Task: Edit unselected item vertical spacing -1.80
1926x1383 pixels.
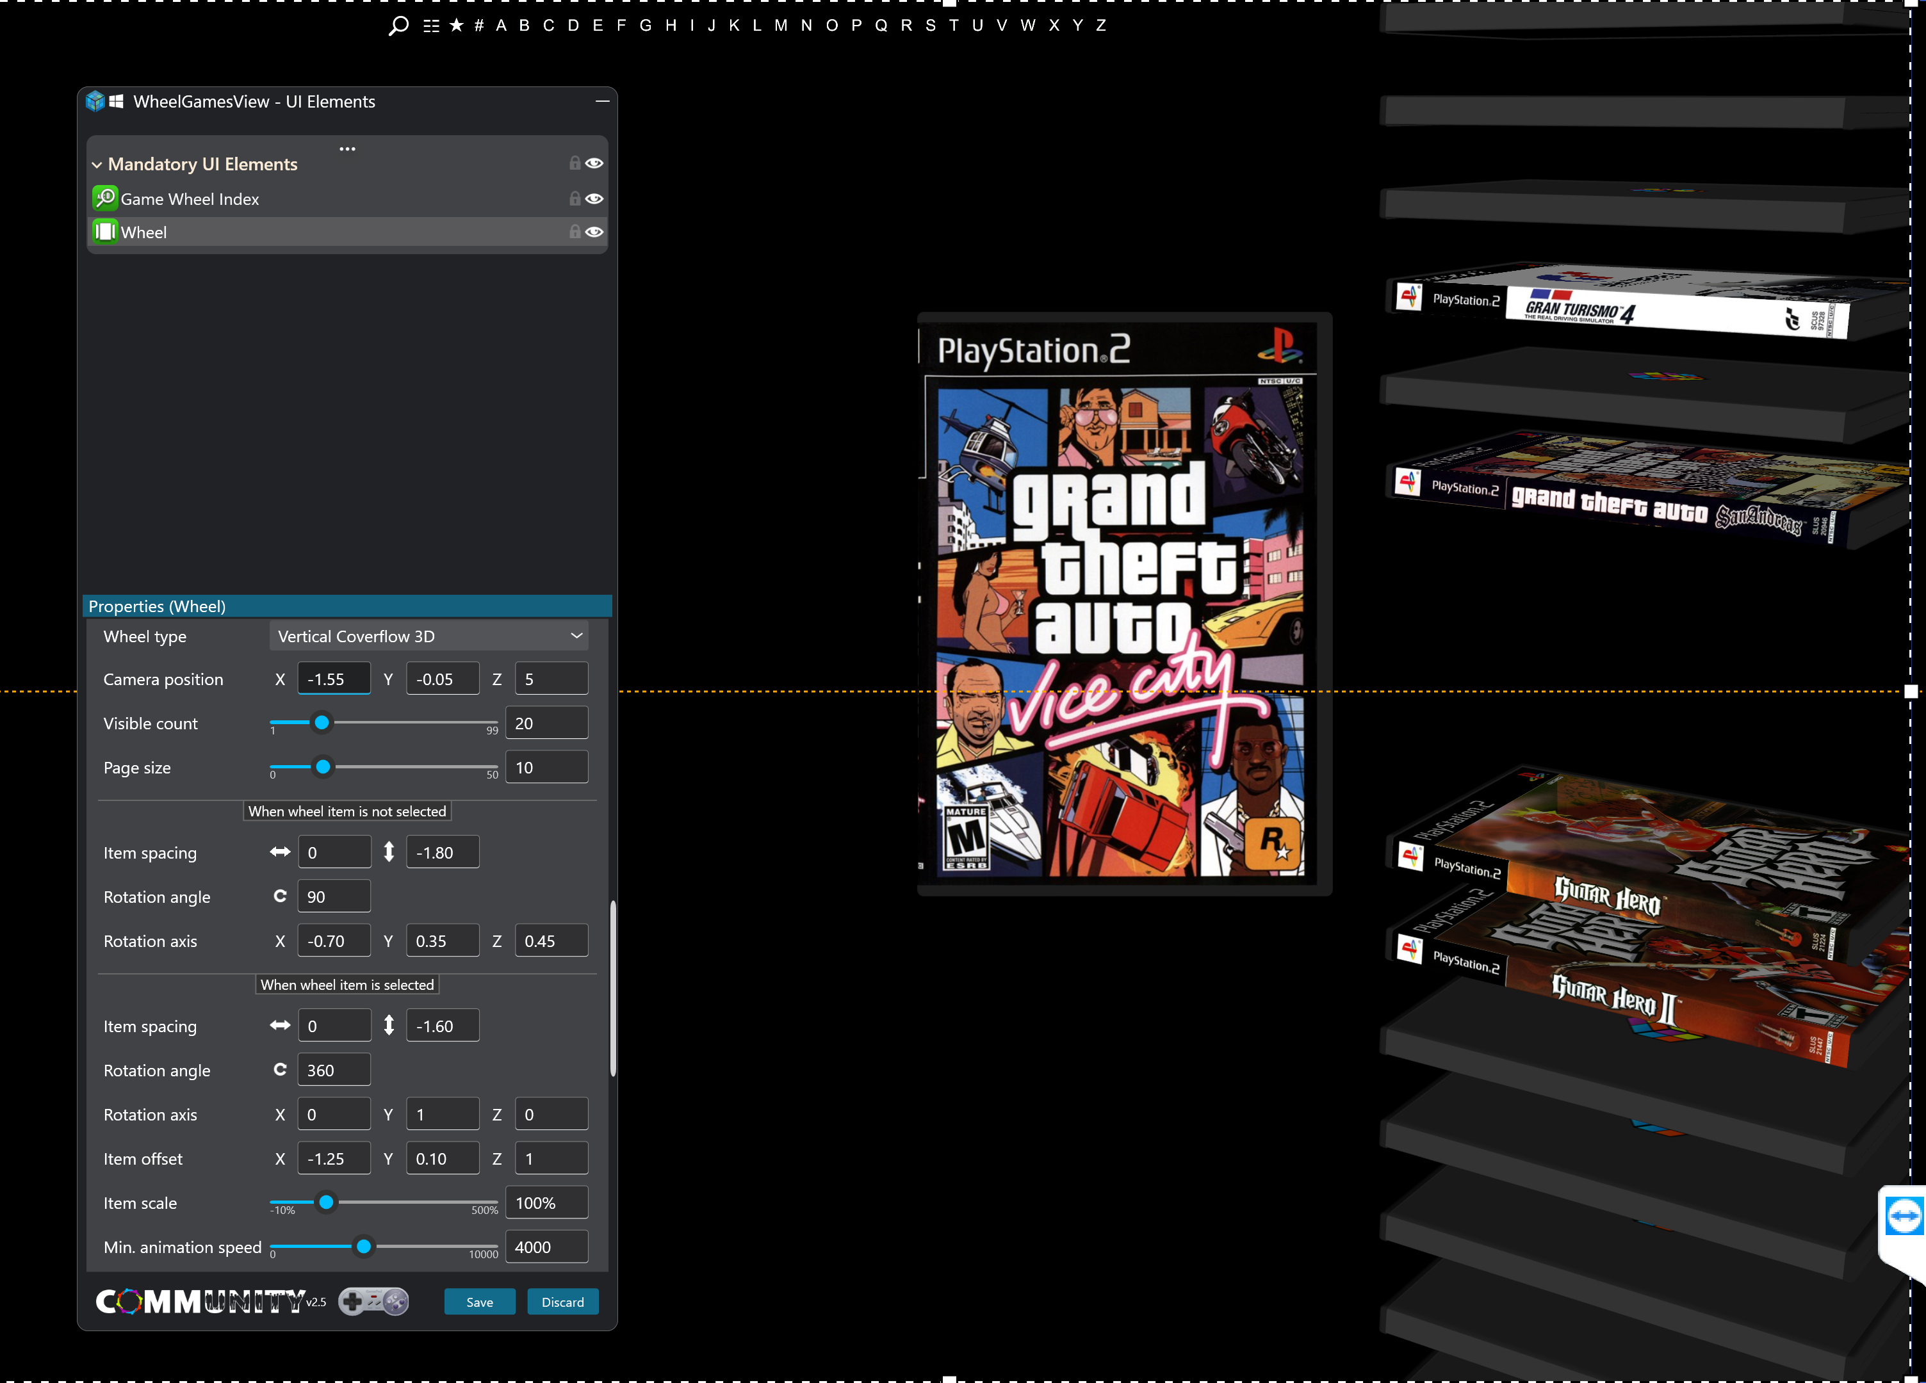Action: pos(443,852)
